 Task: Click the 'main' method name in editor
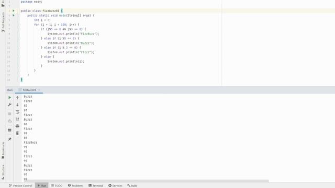[x=63, y=16]
